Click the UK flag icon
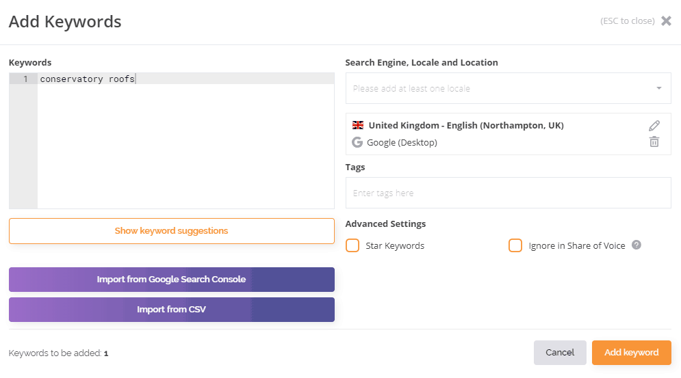Viewport: 681px width, 378px height. (358, 126)
